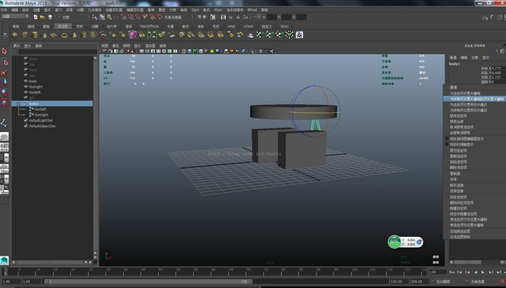Screen dimensions: 506x288
Task: Create a polygon pipe from the shelf
Action: pos(84,35)
